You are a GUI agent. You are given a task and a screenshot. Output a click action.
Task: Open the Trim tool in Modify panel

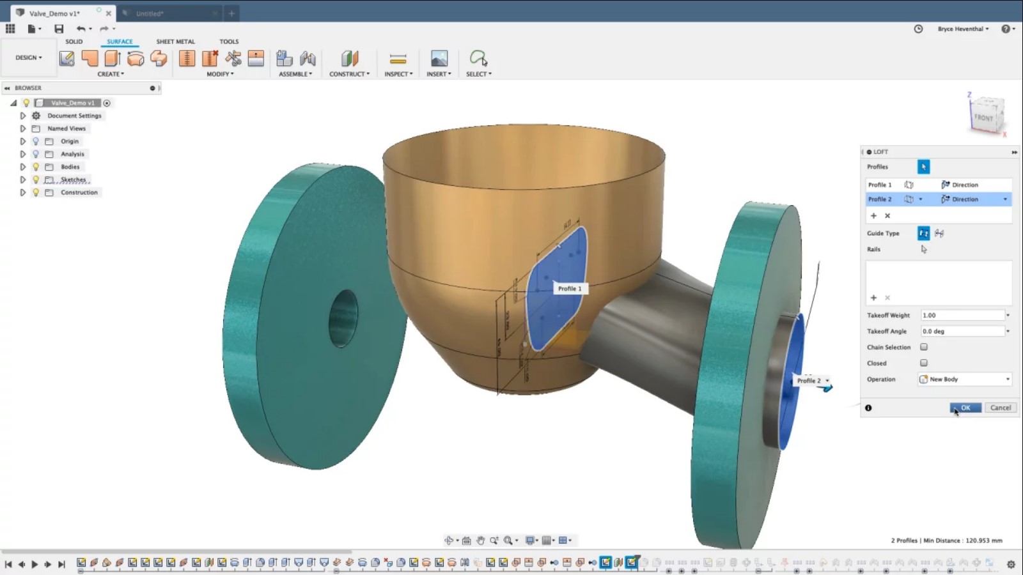tap(233, 58)
